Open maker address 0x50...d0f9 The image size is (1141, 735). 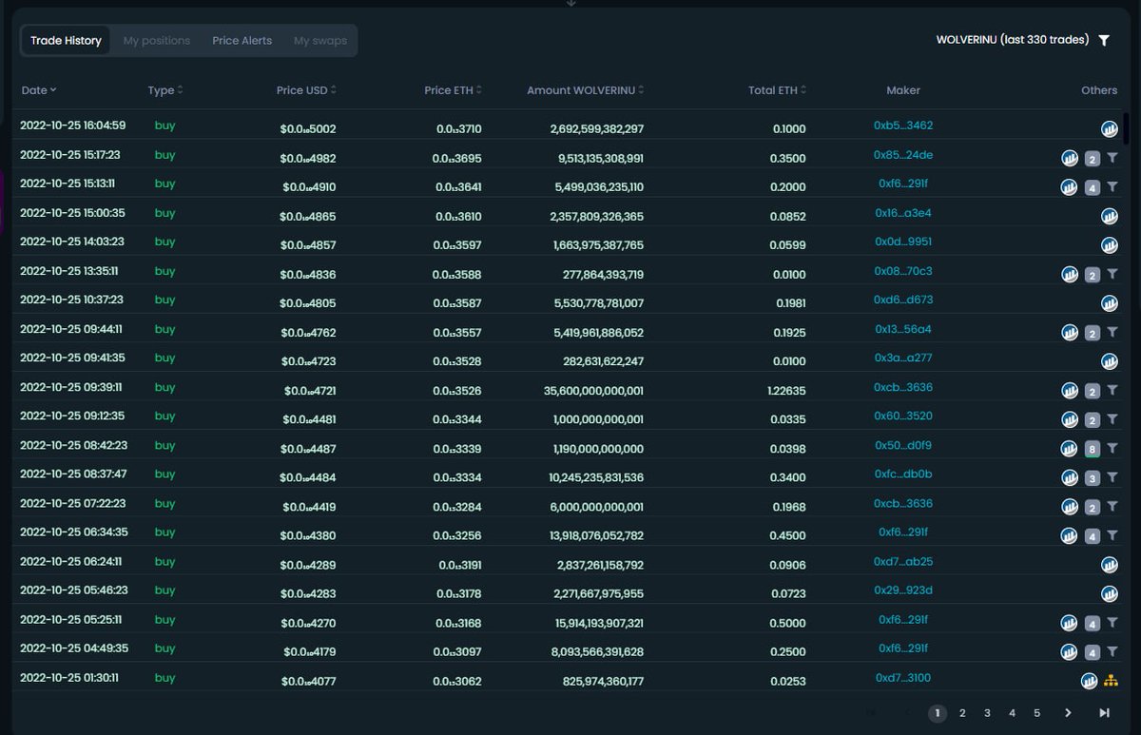click(903, 445)
